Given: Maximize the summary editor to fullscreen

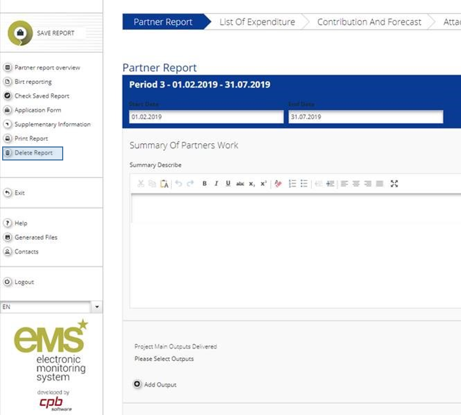Looking at the screenshot, I should coord(394,184).
